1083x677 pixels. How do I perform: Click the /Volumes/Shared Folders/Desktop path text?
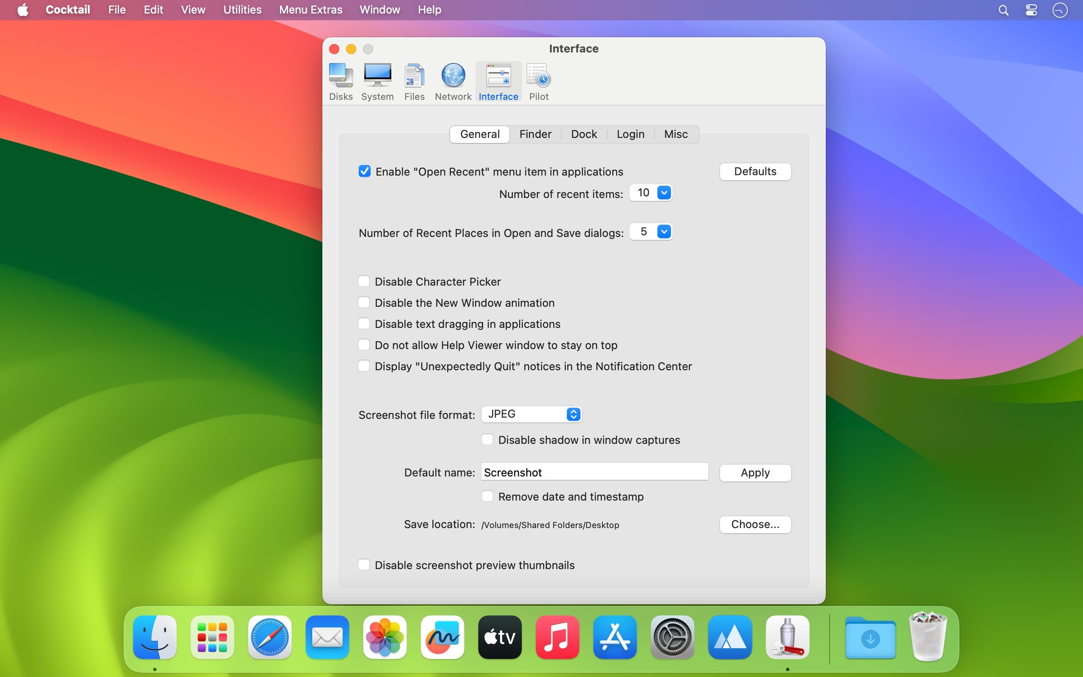(x=550, y=525)
